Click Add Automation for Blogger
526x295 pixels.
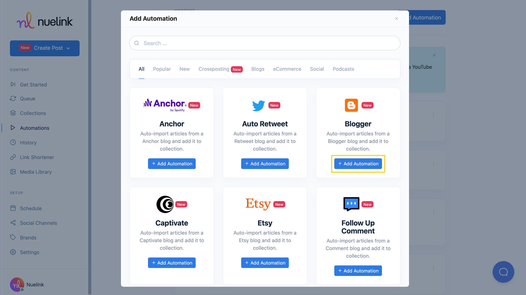click(358, 163)
